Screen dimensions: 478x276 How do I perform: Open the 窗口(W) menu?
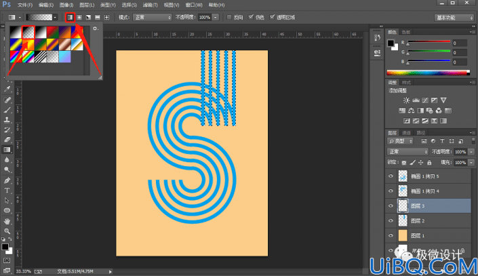194,5
